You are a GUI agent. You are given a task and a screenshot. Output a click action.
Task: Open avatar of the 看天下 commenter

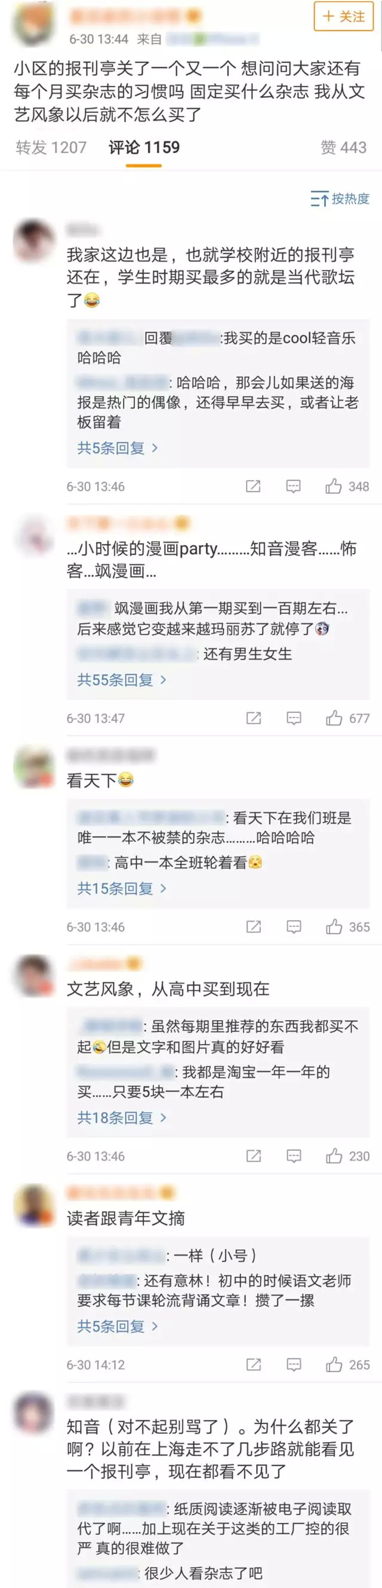tap(33, 766)
